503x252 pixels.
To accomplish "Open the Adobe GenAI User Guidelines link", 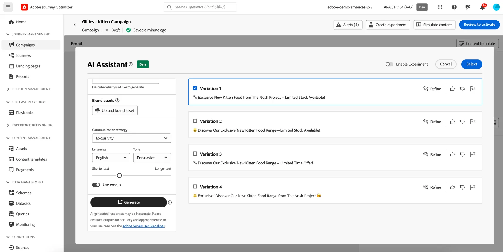I will pos(144,226).
